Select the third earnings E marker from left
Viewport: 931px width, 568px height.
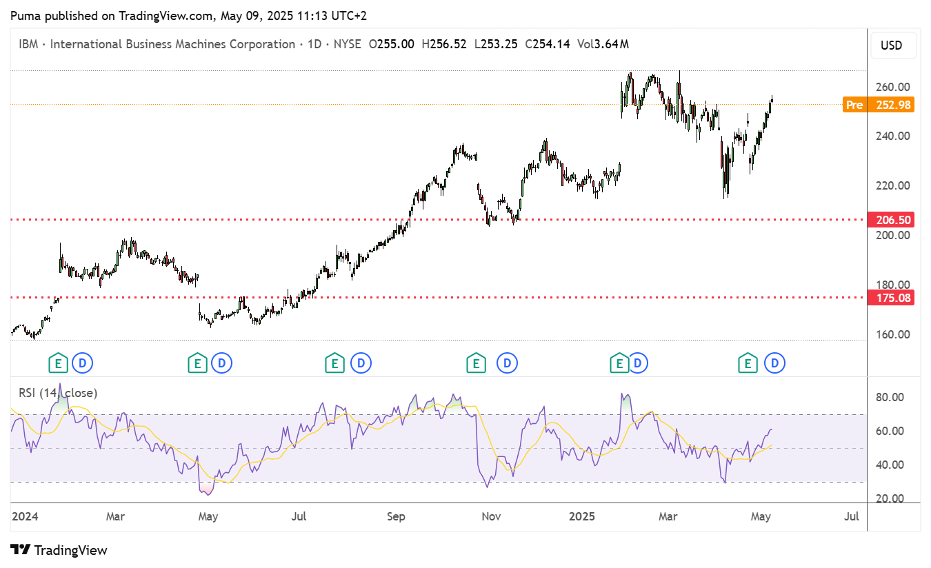click(335, 362)
